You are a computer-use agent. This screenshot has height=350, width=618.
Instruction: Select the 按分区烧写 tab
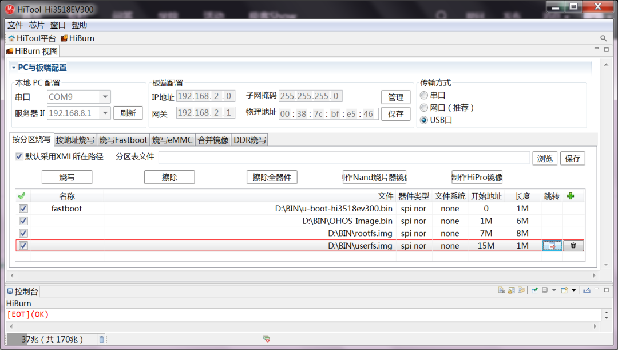[31, 139]
